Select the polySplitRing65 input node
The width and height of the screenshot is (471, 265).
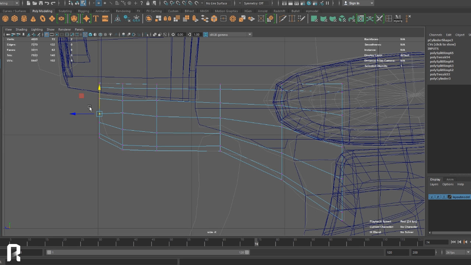pyautogui.click(x=442, y=53)
